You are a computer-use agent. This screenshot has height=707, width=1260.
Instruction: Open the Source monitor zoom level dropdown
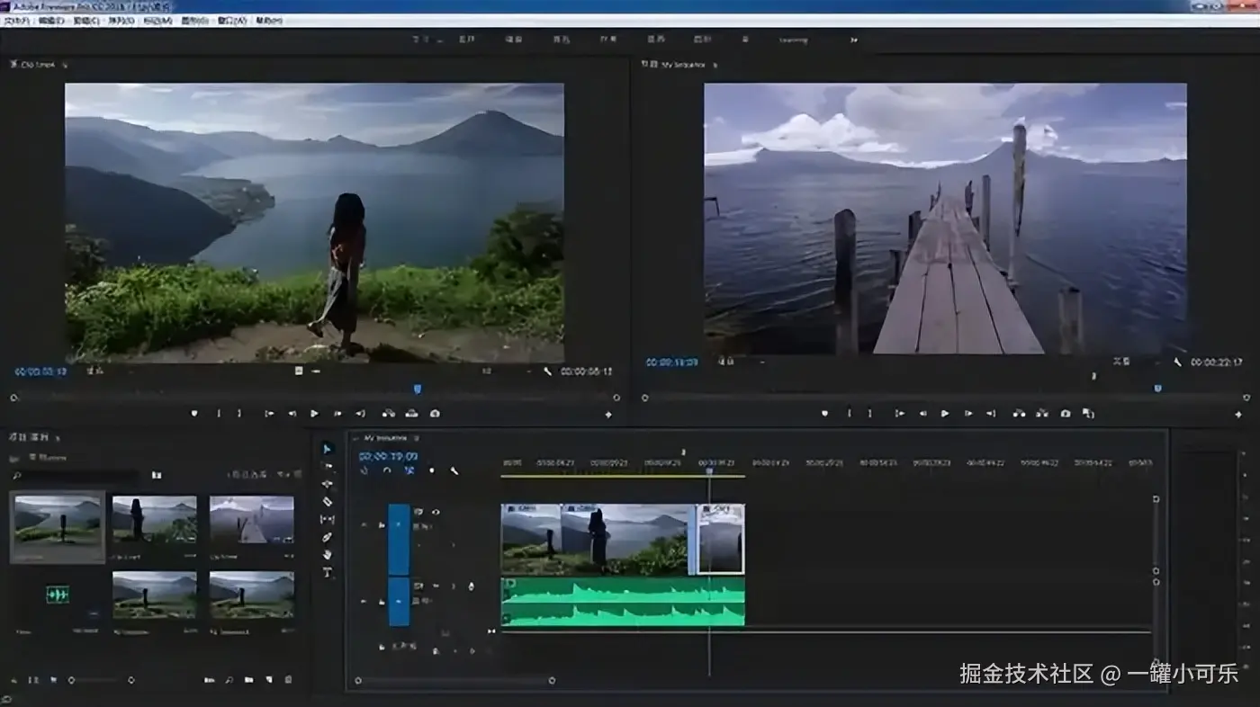96,371
